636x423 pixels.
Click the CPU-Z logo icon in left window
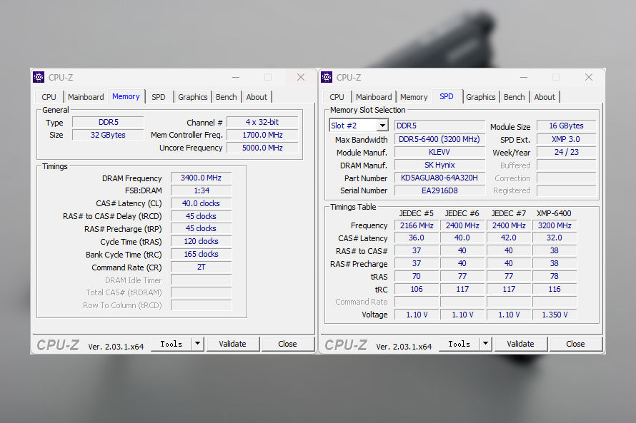tap(39, 77)
